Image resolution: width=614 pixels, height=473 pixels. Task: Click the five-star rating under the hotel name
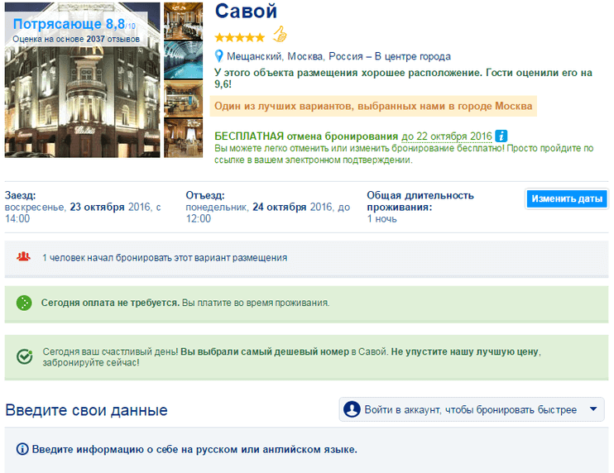pos(240,37)
